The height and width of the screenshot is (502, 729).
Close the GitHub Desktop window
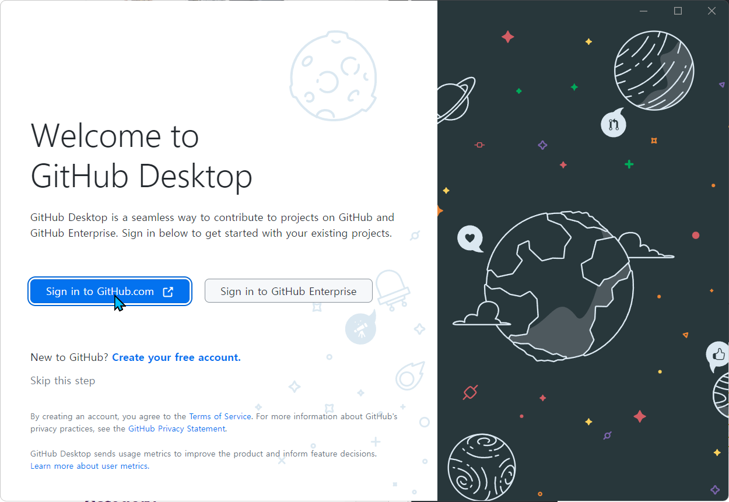pyautogui.click(x=712, y=11)
